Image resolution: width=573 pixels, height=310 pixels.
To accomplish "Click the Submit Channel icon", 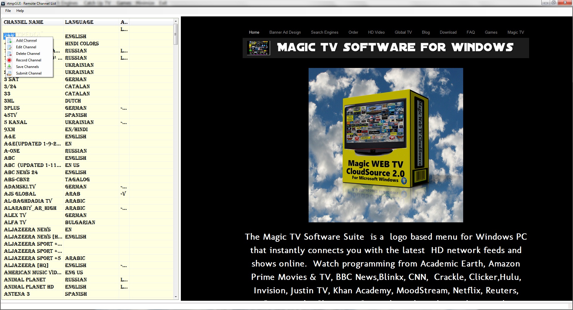I will pos(10,73).
